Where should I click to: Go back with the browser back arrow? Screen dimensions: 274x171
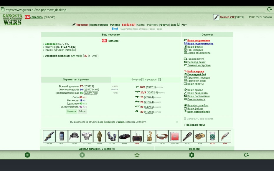point(27,155)
